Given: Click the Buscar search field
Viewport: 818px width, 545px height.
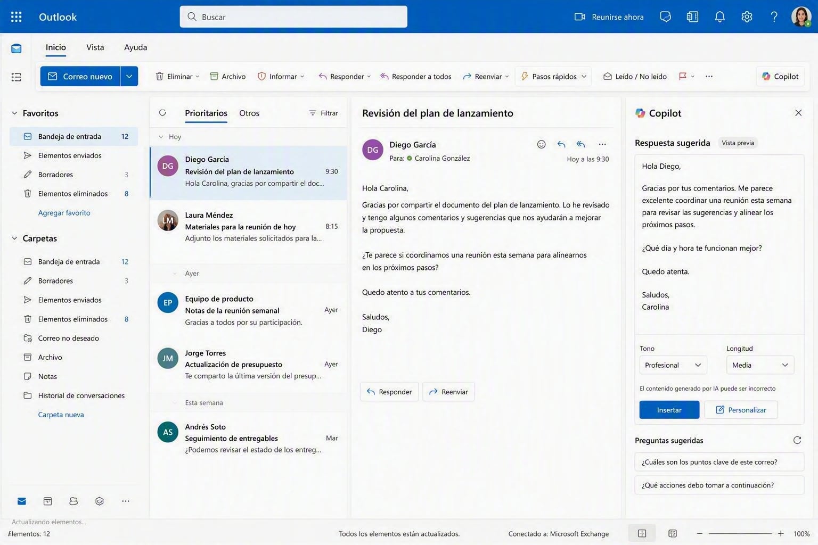Looking at the screenshot, I should click(293, 16).
